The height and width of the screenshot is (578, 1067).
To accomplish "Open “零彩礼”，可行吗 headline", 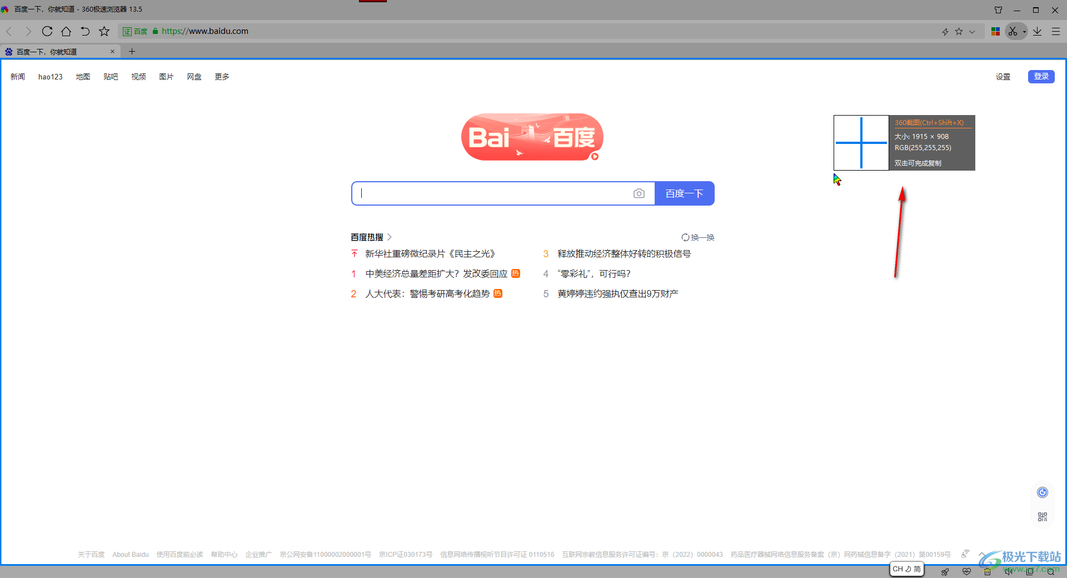I will [x=594, y=274].
